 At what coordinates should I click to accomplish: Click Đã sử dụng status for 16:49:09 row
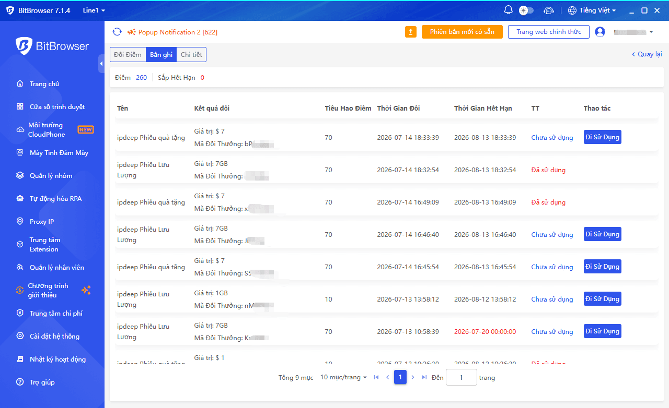[548, 202]
